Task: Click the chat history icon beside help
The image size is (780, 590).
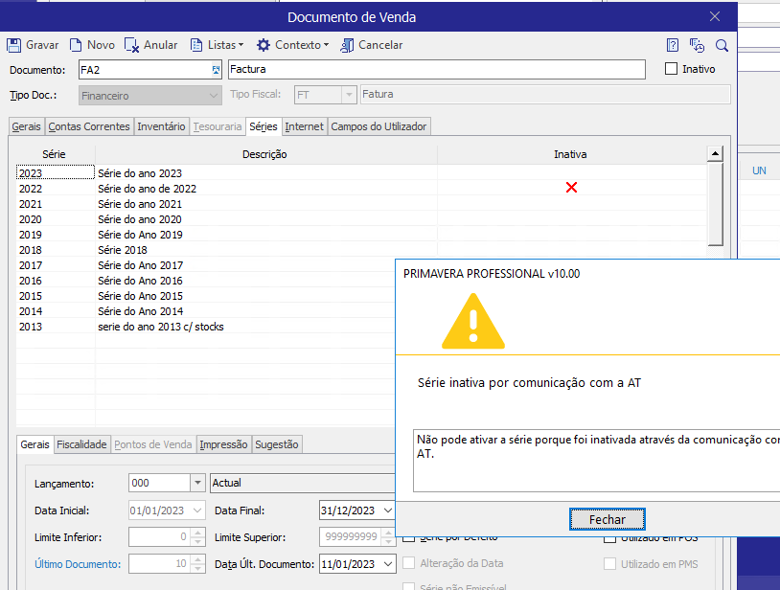Action: [x=698, y=45]
